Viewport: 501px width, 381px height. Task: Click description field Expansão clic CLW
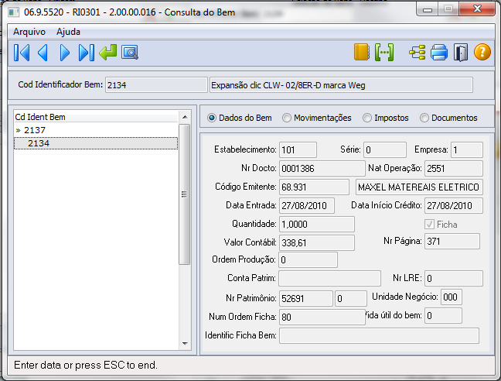341,85
